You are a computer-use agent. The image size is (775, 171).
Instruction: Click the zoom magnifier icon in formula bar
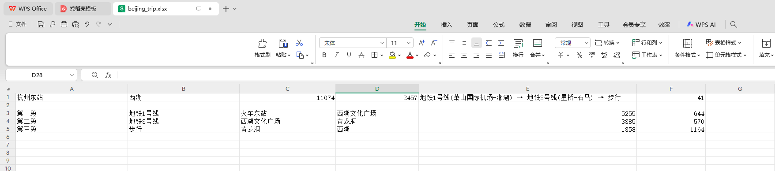(94, 75)
